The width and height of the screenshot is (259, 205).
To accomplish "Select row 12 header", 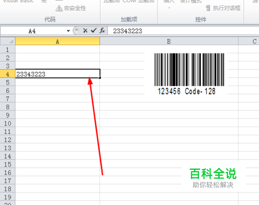I will coord(8,140).
